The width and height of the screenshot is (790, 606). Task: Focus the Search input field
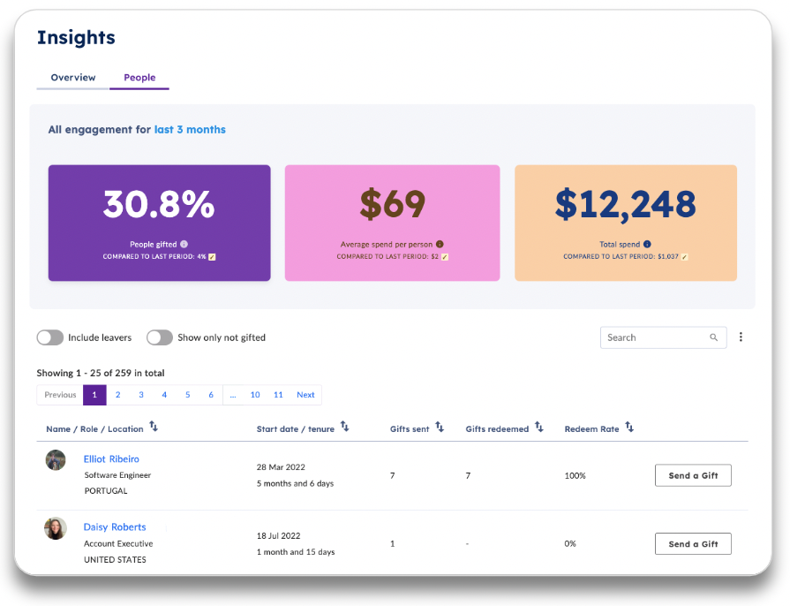pyautogui.click(x=663, y=337)
